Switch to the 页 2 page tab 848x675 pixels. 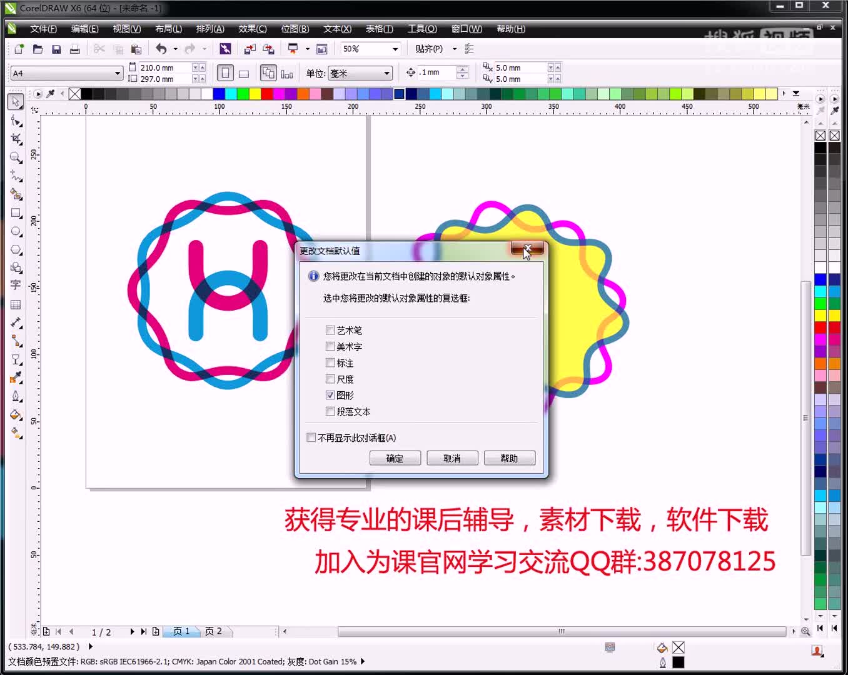(x=214, y=631)
